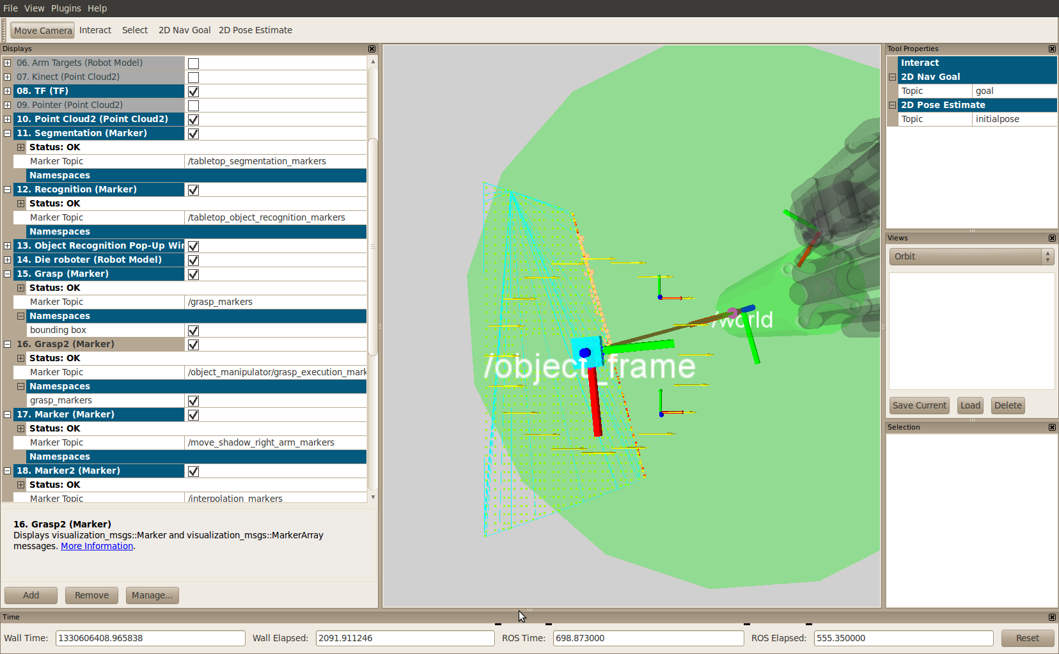Image resolution: width=1059 pixels, height=654 pixels.
Task: Select the /move_shadow_right_arm_markers topic
Action: click(x=276, y=442)
